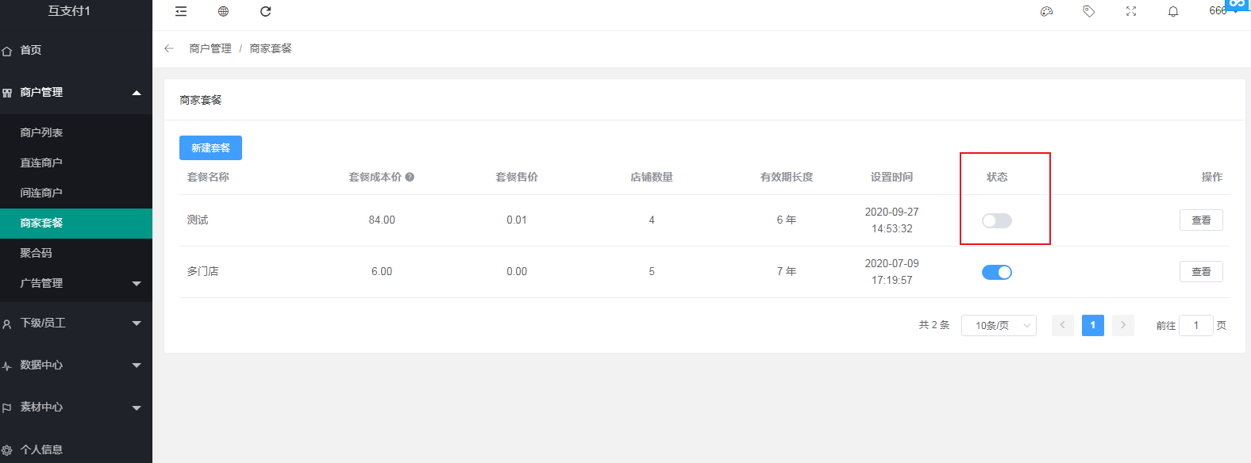This screenshot has height=463, width=1251.
Task: Collapse the sidebar menu icon
Action: (181, 11)
